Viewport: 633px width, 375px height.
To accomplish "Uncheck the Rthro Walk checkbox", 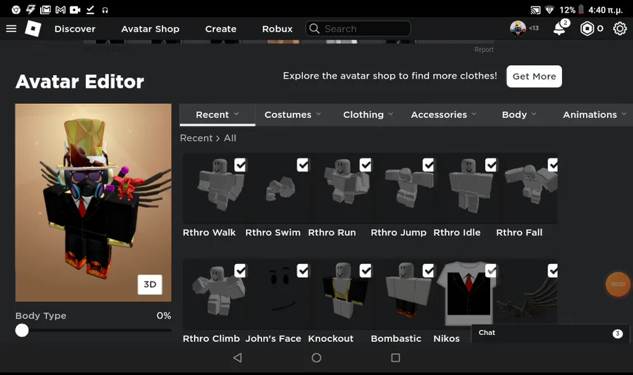I will tap(240, 165).
